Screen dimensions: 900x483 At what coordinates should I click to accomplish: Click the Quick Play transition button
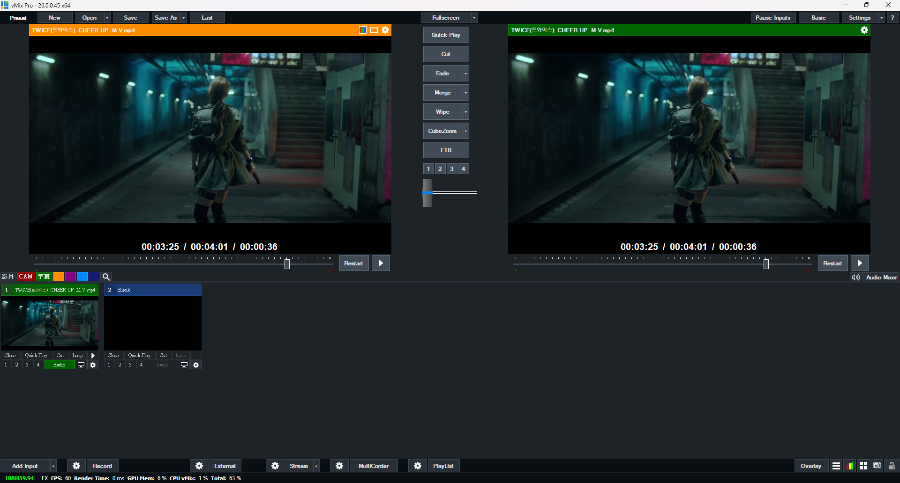coord(446,35)
